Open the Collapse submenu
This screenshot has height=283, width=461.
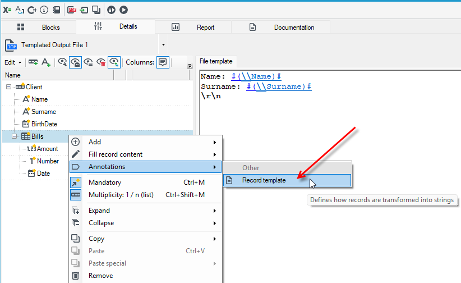click(145, 223)
